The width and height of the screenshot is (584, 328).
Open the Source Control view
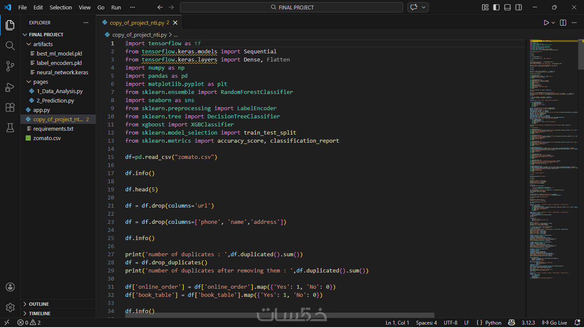coord(10,66)
